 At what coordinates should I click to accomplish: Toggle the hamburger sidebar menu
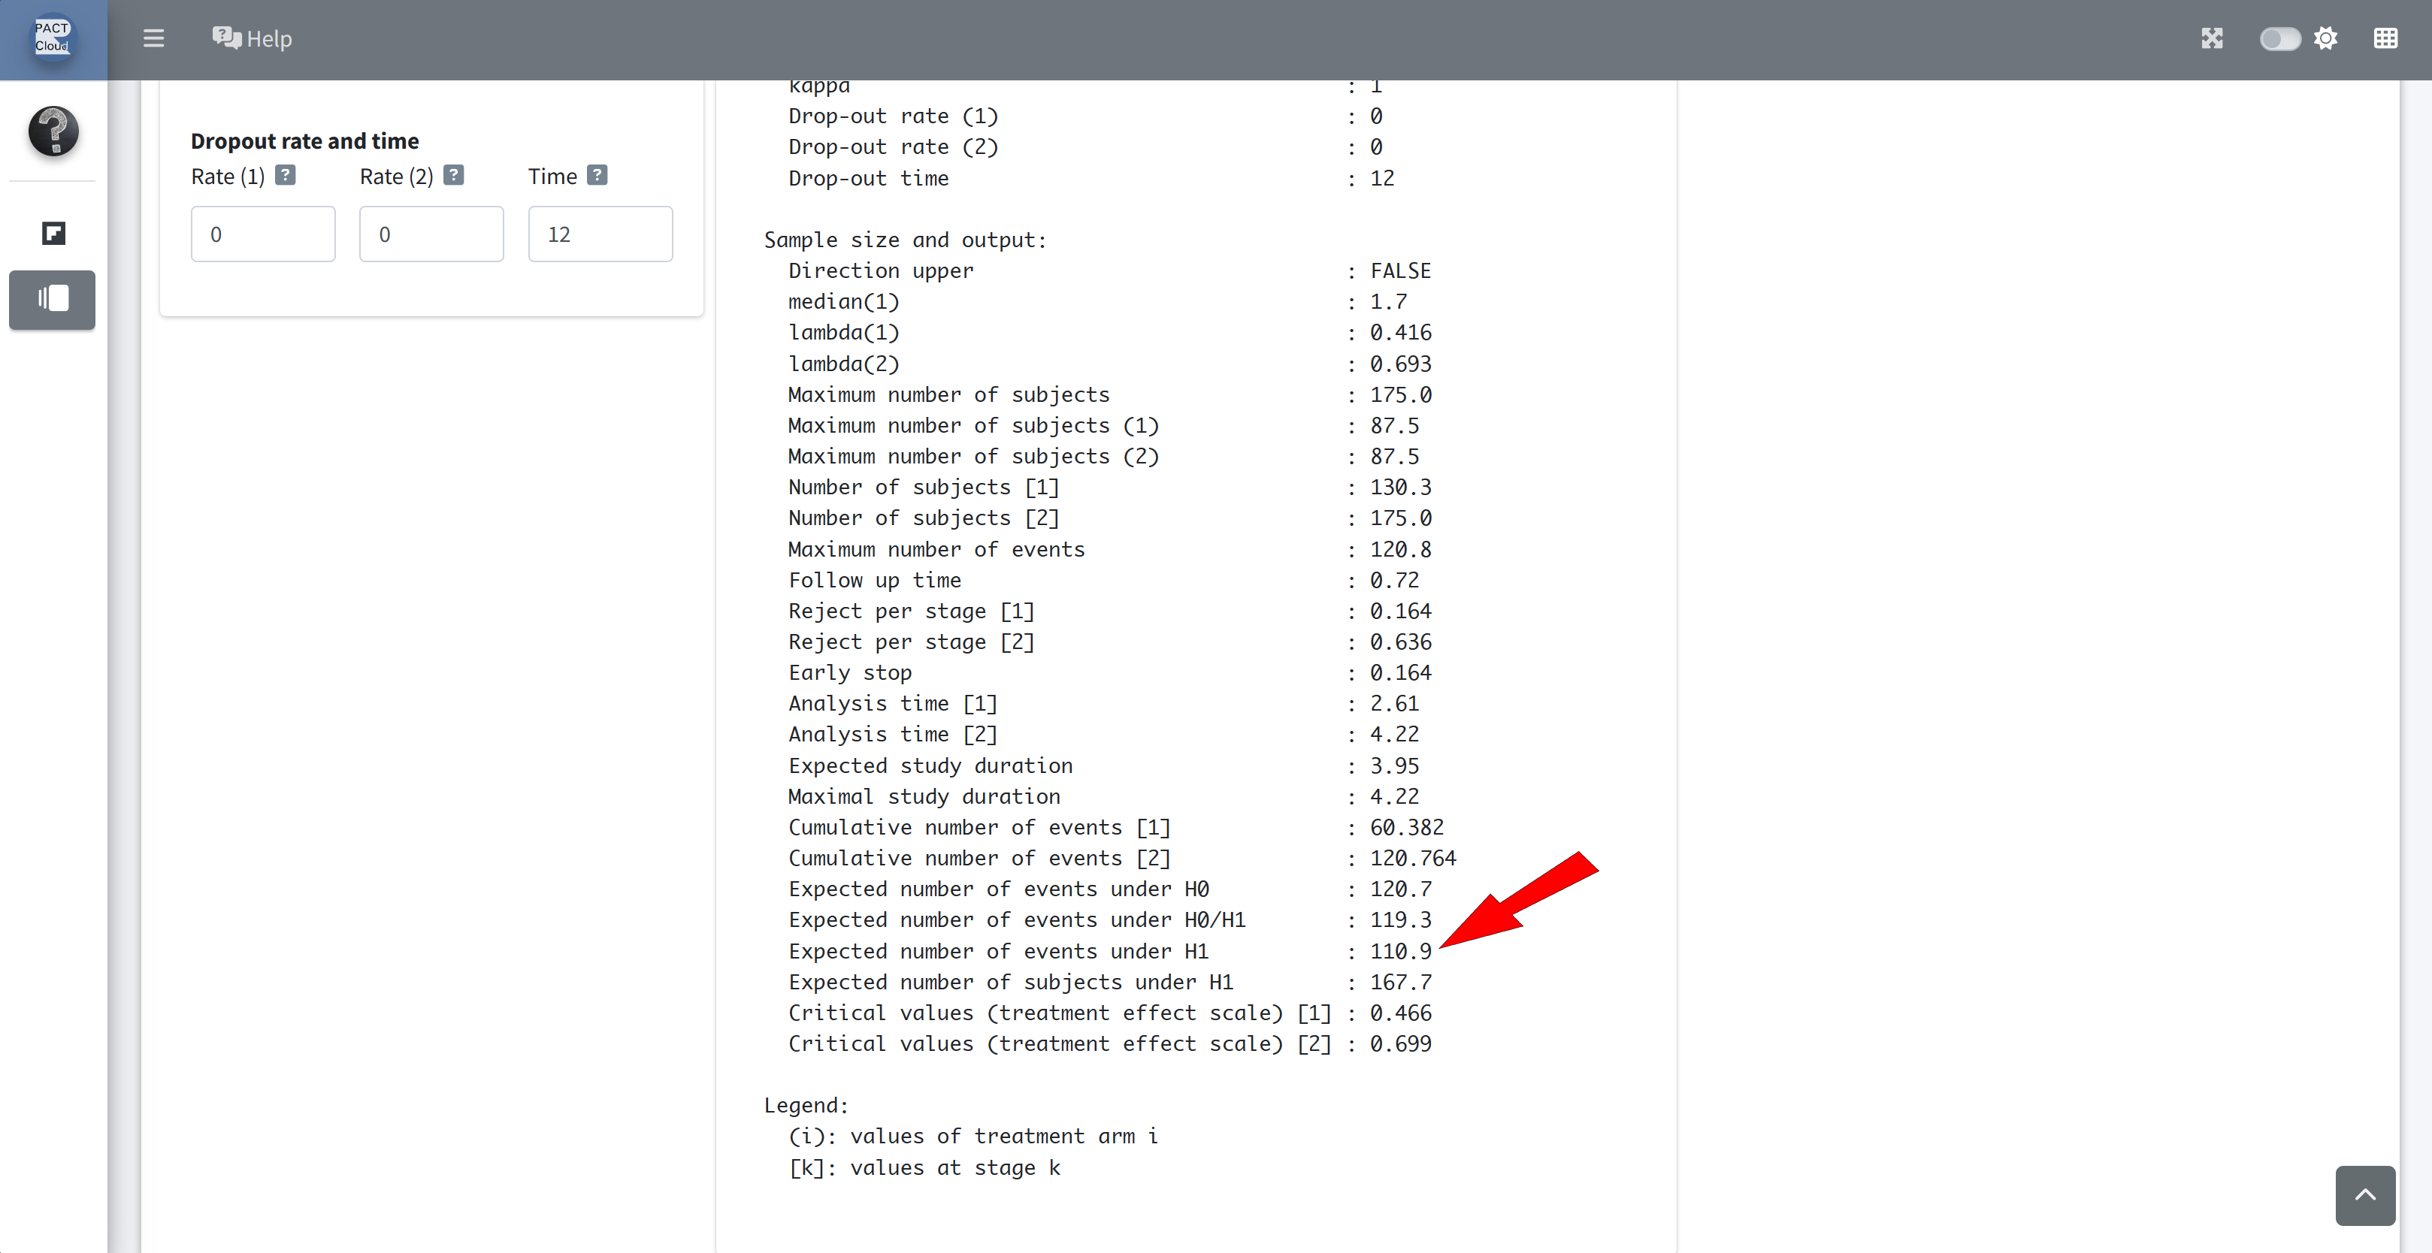point(154,38)
